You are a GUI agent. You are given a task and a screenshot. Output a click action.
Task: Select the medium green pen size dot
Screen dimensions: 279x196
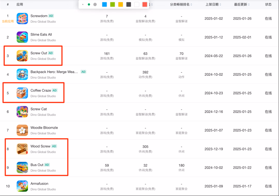tap(89, 4)
